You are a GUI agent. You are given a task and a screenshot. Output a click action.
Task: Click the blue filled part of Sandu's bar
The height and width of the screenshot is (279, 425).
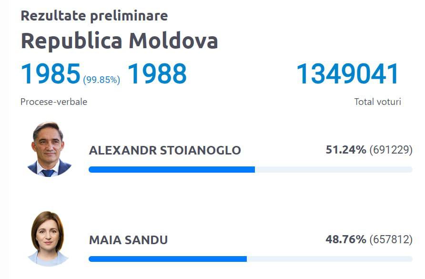tap(167, 259)
